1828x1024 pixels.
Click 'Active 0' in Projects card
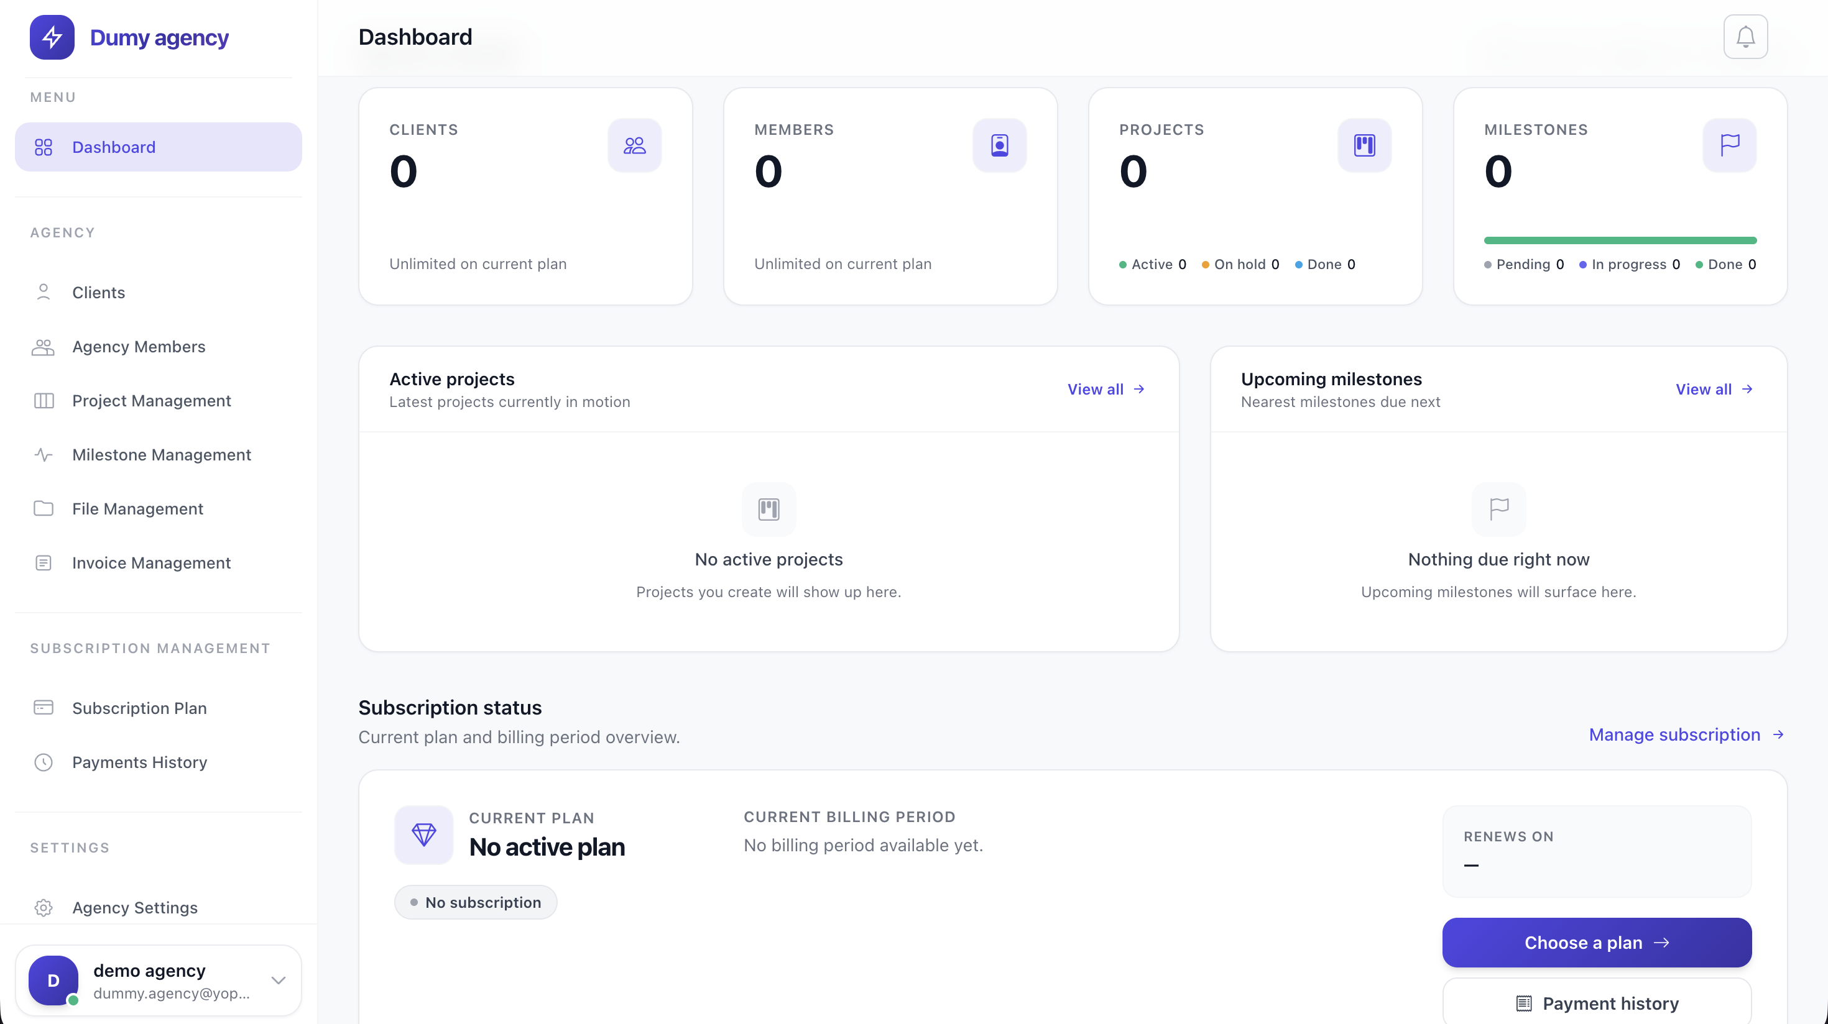(x=1152, y=265)
